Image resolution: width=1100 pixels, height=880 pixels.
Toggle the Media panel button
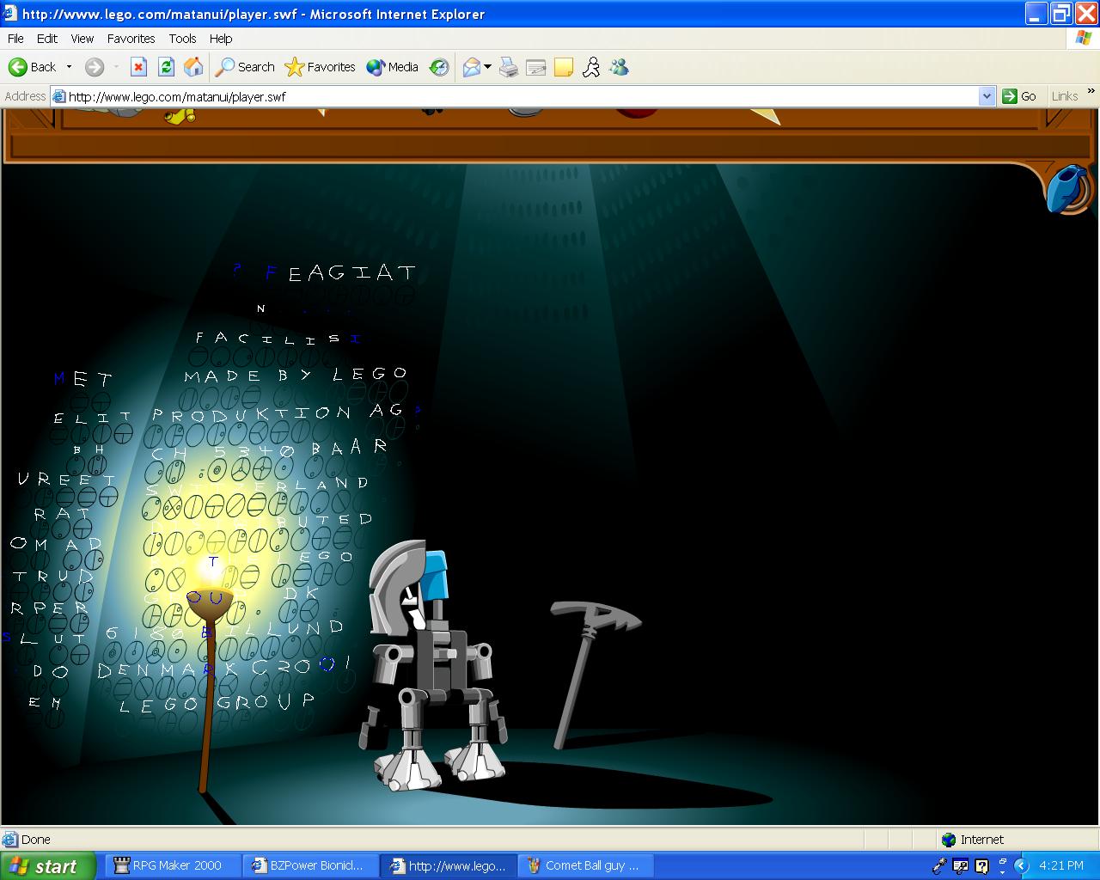pyautogui.click(x=393, y=67)
